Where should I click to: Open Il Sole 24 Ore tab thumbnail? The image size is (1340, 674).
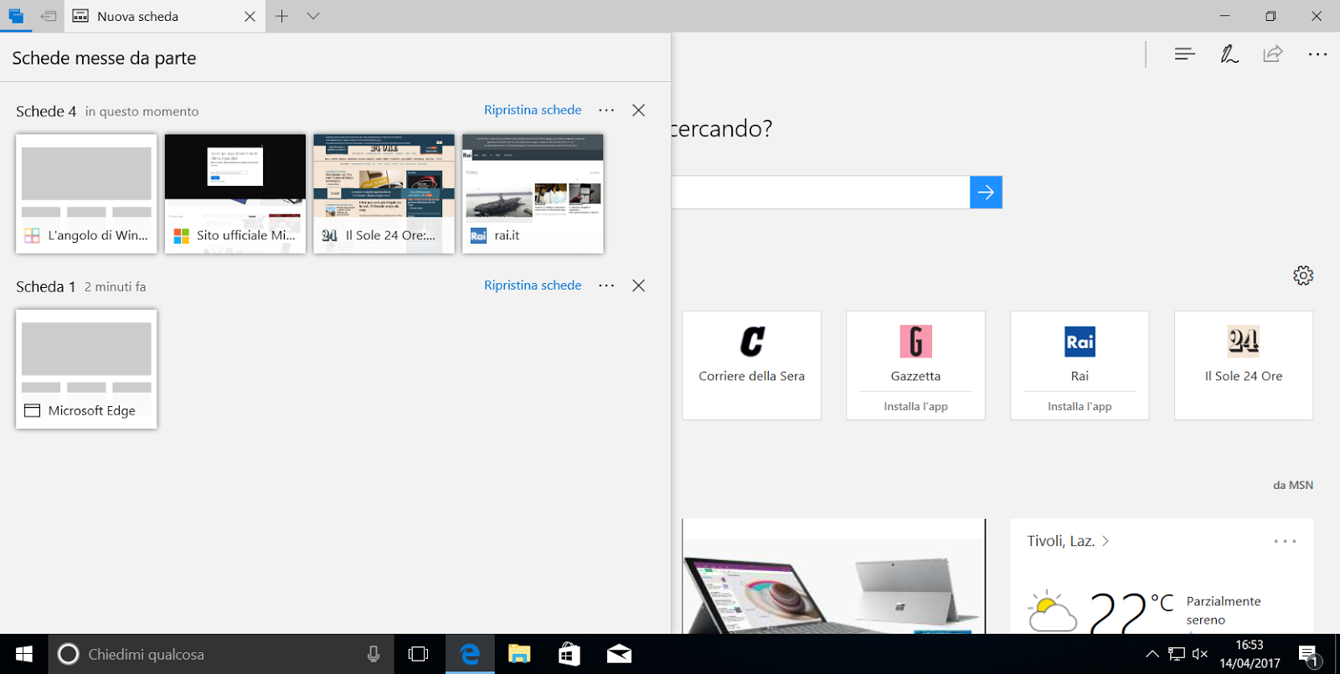click(x=384, y=193)
